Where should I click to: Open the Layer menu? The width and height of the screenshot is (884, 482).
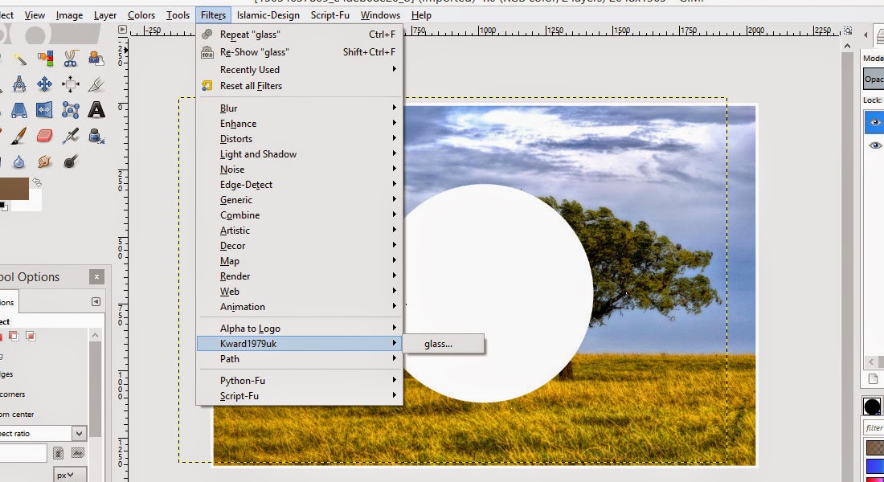[104, 15]
